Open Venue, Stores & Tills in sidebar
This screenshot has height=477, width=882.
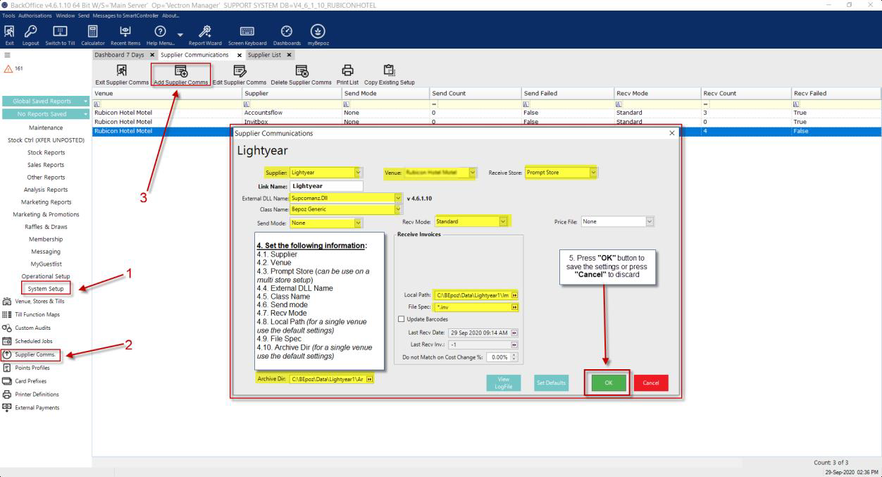39,301
